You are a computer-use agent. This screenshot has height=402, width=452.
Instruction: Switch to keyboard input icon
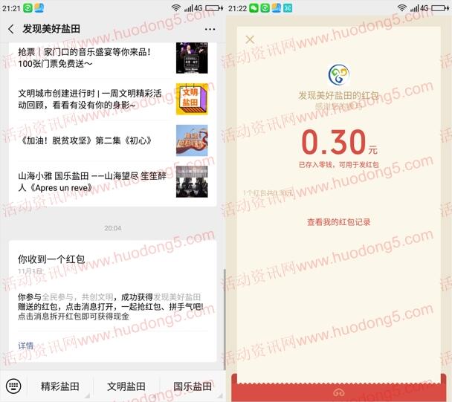(13, 386)
